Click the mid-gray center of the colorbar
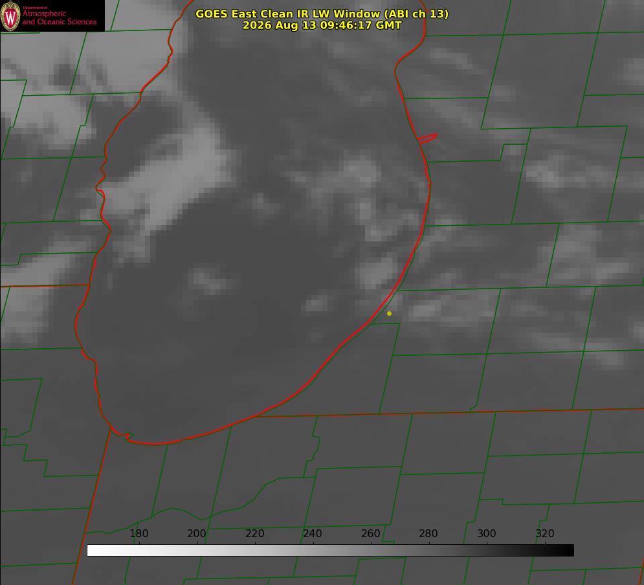 click(330, 551)
